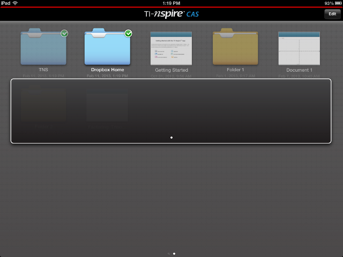Switch to the first home page dot
The height and width of the screenshot is (257, 343).
(x=168, y=253)
